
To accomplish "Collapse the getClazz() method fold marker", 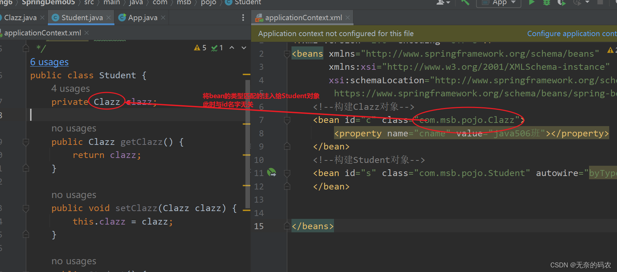I will [x=26, y=142].
